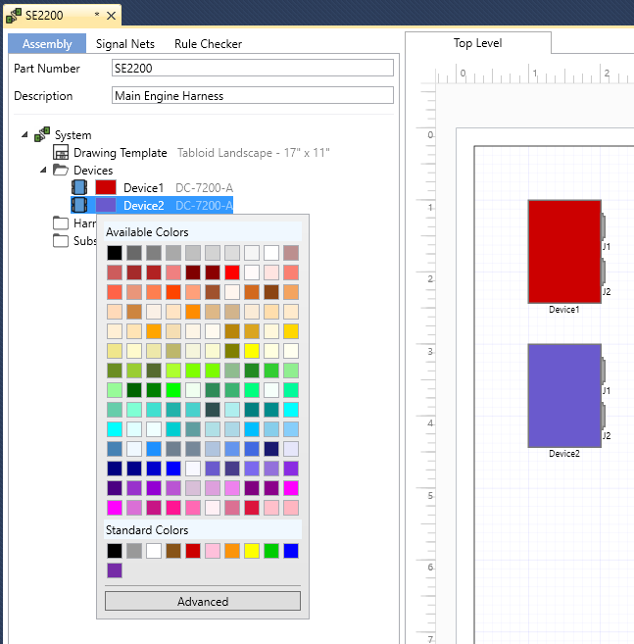
Task: Pick gold swatch at end of fifth row
Action: point(291,331)
